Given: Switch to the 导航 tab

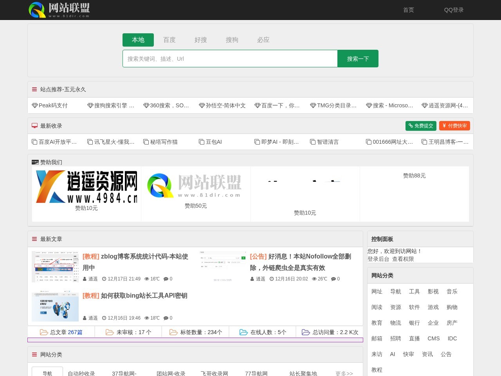Looking at the screenshot, I should (47, 373).
